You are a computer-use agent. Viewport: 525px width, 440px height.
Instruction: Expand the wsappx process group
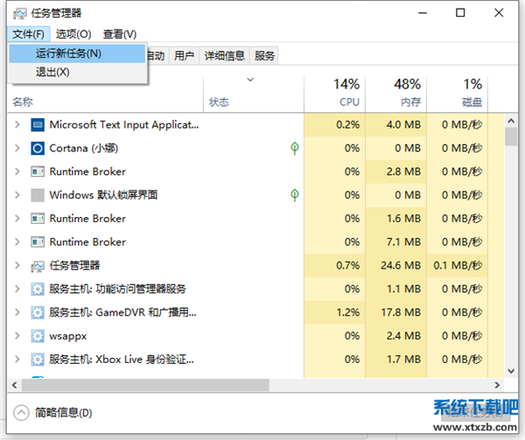coord(17,336)
